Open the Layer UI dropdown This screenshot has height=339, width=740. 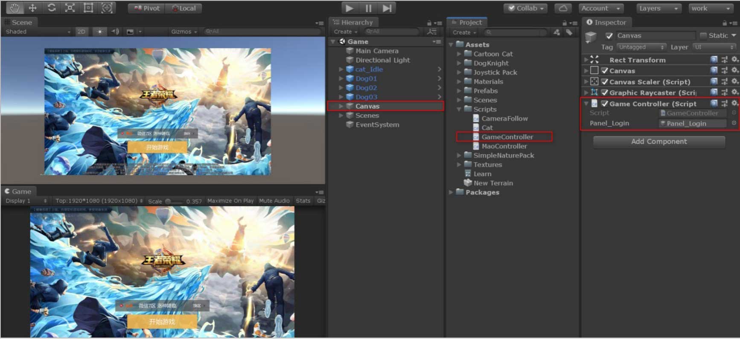714,47
